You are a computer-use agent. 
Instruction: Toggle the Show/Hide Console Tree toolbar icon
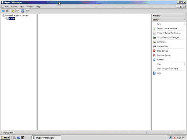click(18, 11)
